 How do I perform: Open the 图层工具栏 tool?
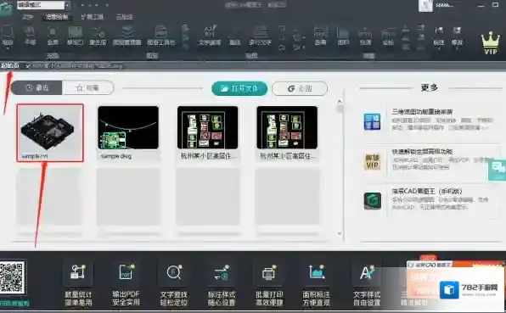pos(161,36)
